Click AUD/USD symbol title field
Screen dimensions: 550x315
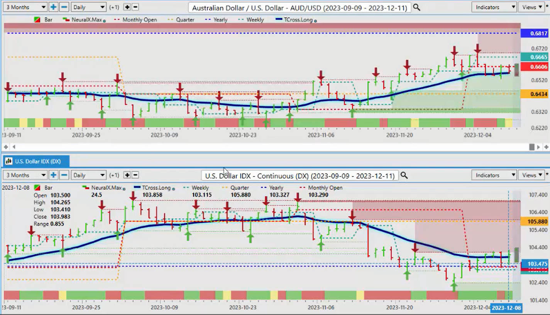[x=300, y=7]
